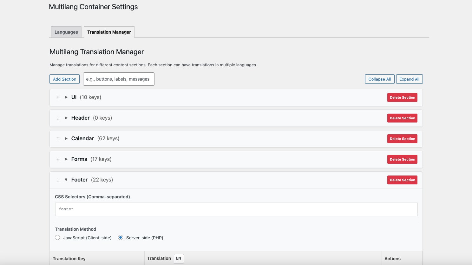Click the Footer section drag handle
Image resolution: width=472 pixels, height=265 pixels.
pos(58,180)
